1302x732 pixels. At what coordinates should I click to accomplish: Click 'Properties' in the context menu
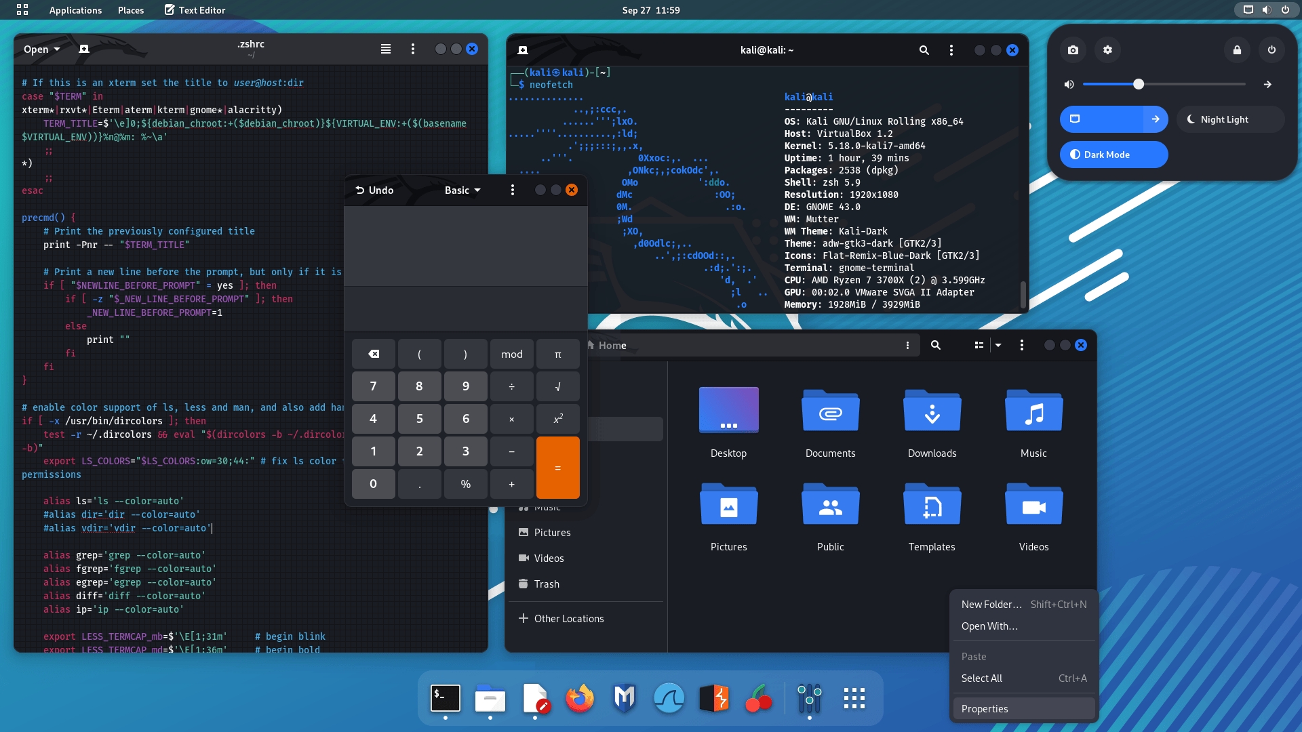click(x=985, y=708)
